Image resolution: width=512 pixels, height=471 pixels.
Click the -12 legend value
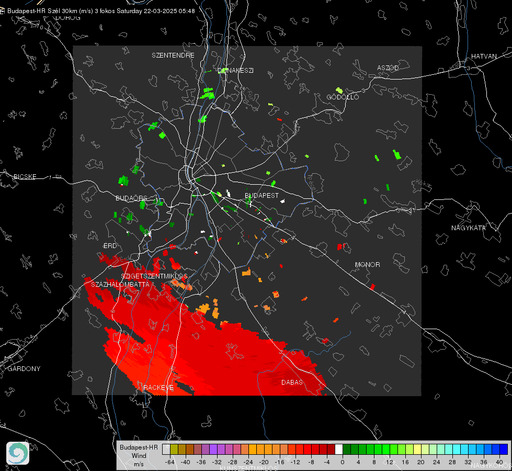pyautogui.click(x=295, y=462)
